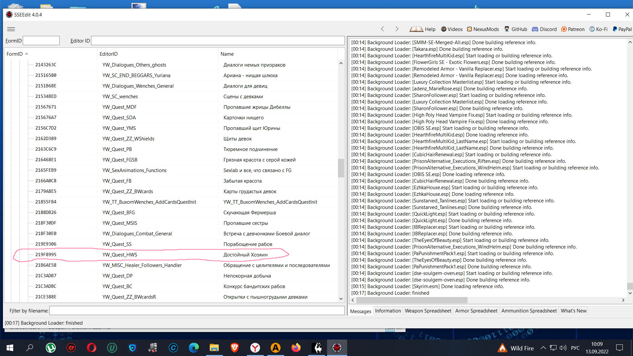Switch to the Information tab
The image size is (633, 356).
point(388,311)
